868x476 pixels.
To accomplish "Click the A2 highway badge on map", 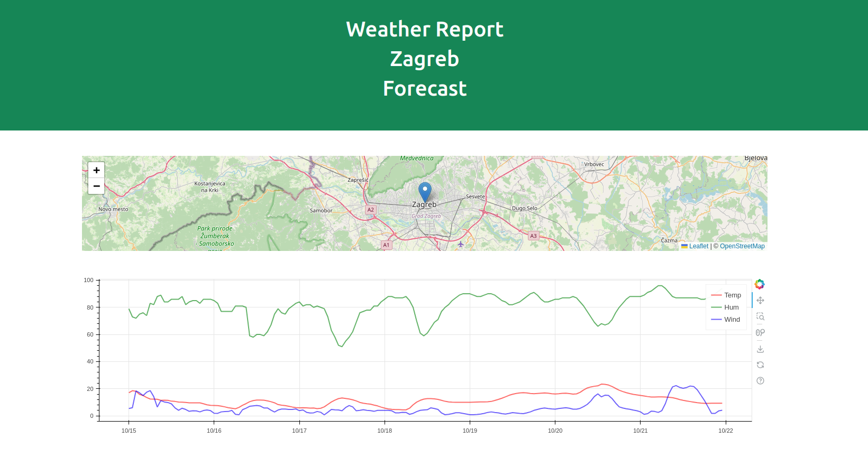I will 371,210.
